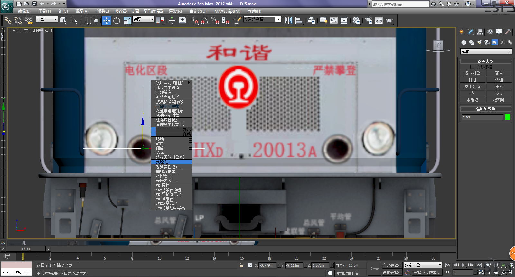
Task: Open the Curve Editor from toolbar
Action: click(334, 21)
